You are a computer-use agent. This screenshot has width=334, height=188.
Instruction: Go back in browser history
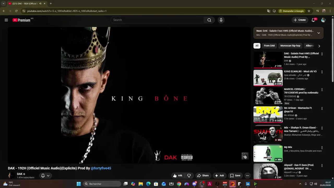[4, 11]
